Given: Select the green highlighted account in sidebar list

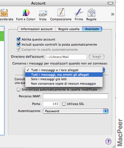Looking at the screenshot, I should (2, 36).
